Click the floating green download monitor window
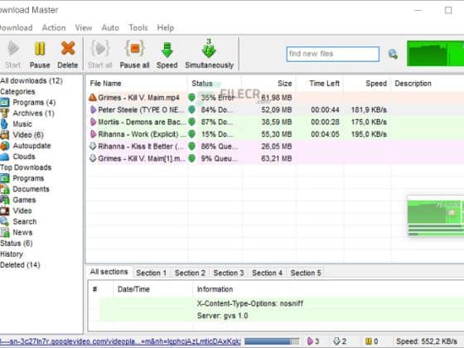 (436, 216)
